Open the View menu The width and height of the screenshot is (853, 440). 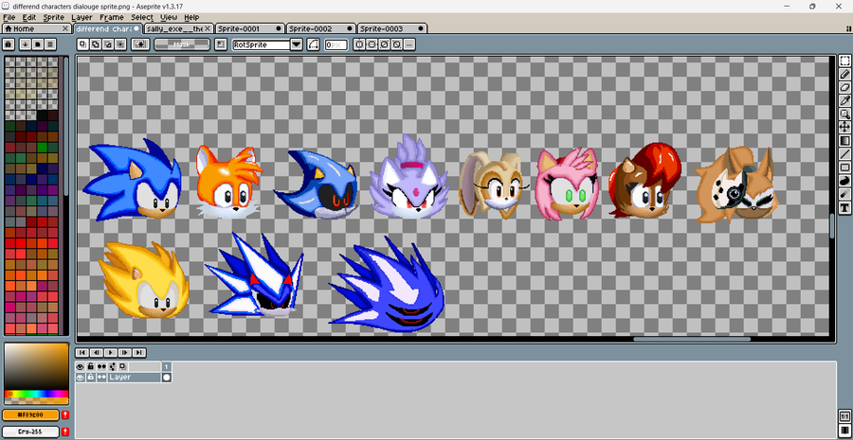[x=169, y=17]
